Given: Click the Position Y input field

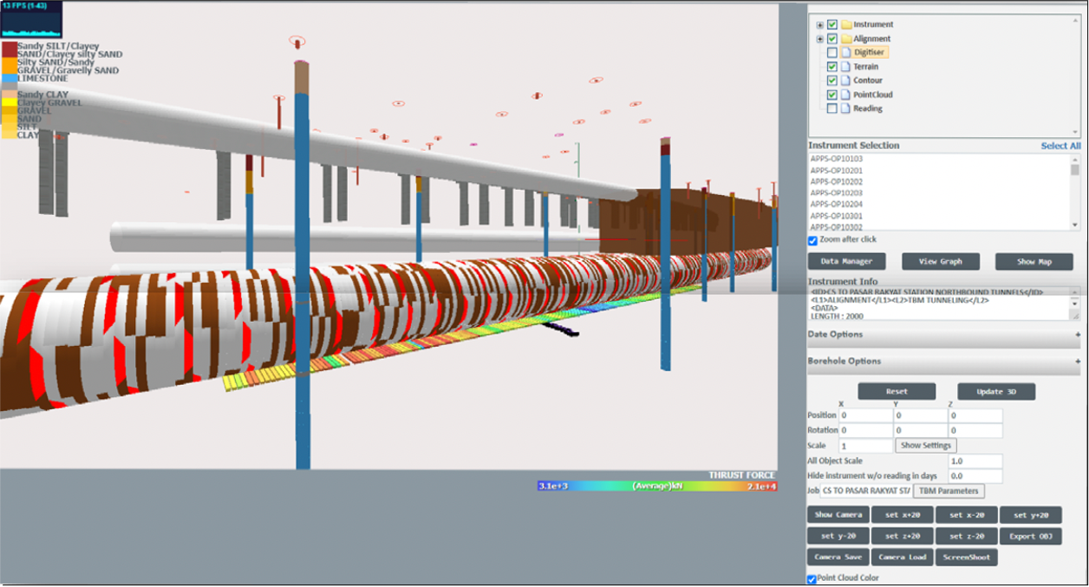Looking at the screenshot, I should click(x=921, y=416).
